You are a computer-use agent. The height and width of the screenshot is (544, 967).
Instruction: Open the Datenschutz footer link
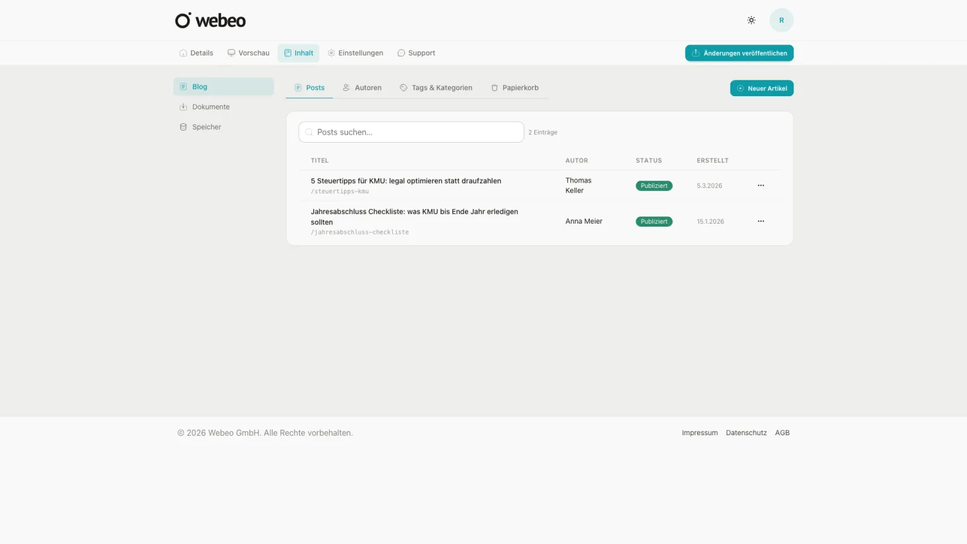pos(746,433)
